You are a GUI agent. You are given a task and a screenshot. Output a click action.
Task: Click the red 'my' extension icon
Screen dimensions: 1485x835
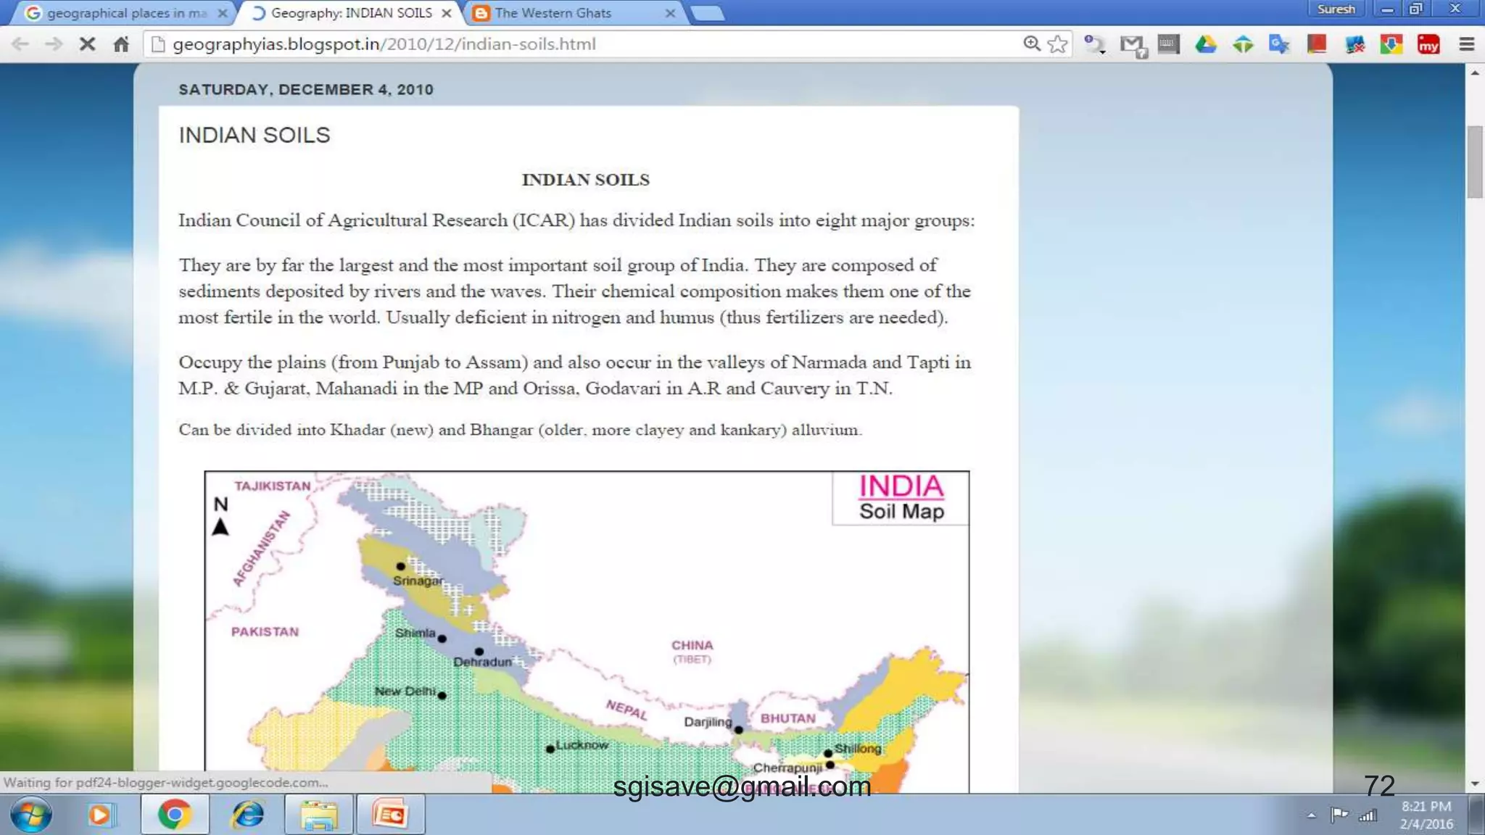click(x=1428, y=44)
